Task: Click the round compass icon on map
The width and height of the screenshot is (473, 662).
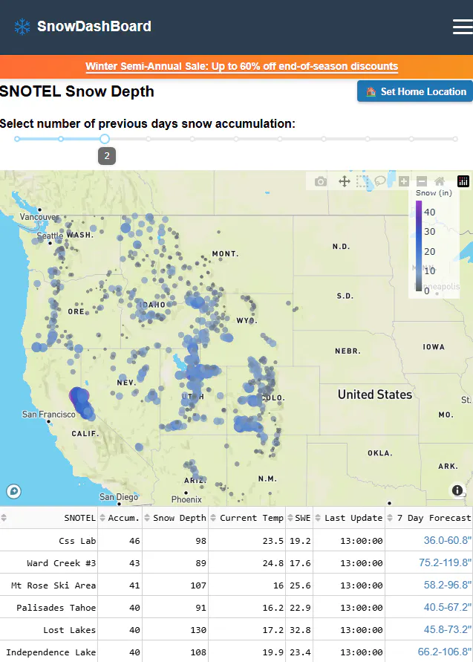Action: (x=14, y=491)
